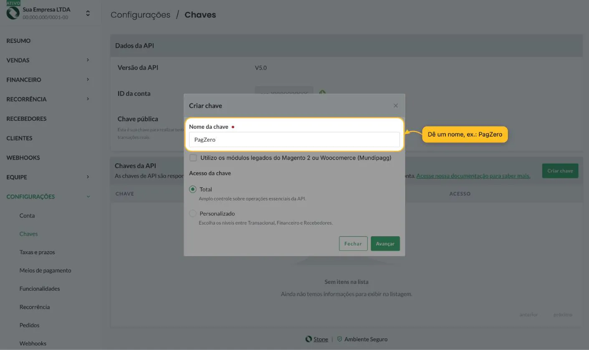Open Meios de pagamento settings

pyautogui.click(x=45, y=271)
